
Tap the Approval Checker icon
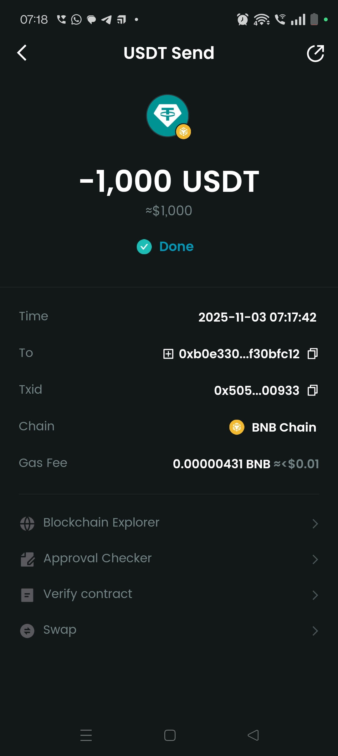[x=27, y=559]
